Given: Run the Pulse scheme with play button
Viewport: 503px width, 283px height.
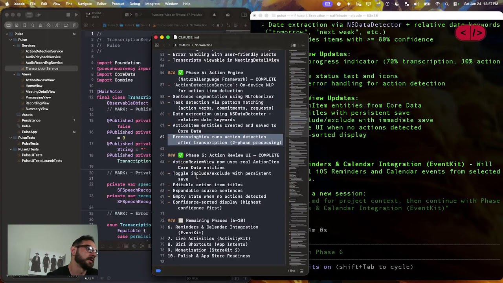Looking at the screenshot, I should tap(76, 15).
